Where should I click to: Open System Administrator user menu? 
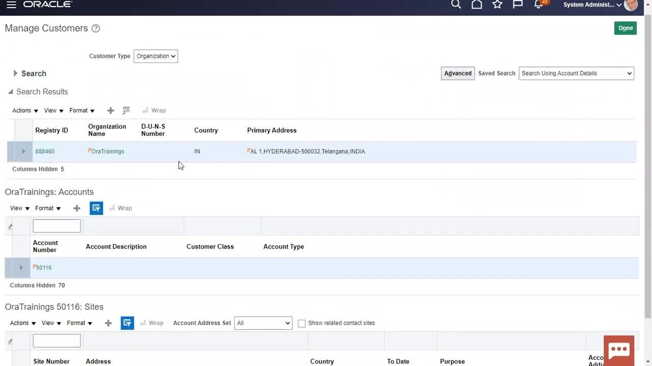pos(592,5)
